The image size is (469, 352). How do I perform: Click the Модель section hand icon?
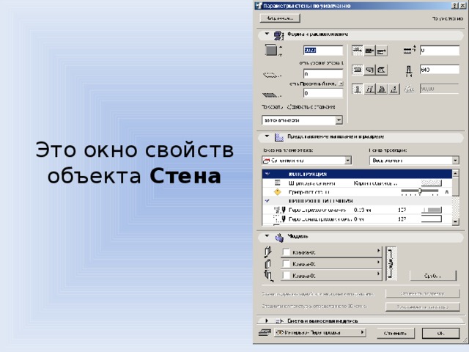pos(279,238)
